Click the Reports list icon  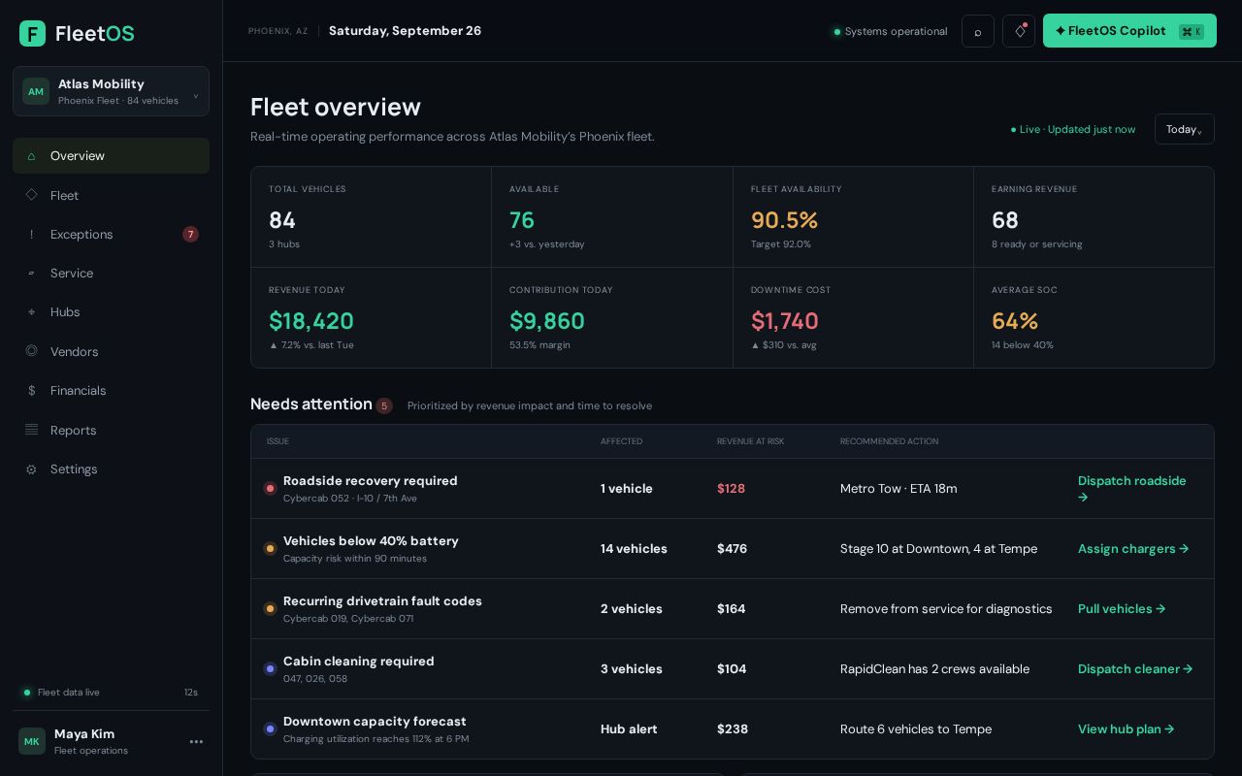(31, 430)
